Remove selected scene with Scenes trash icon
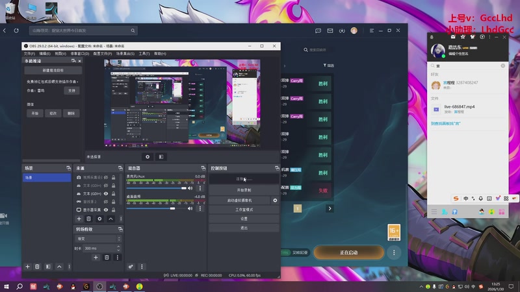The width and height of the screenshot is (520, 292). pos(37,267)
